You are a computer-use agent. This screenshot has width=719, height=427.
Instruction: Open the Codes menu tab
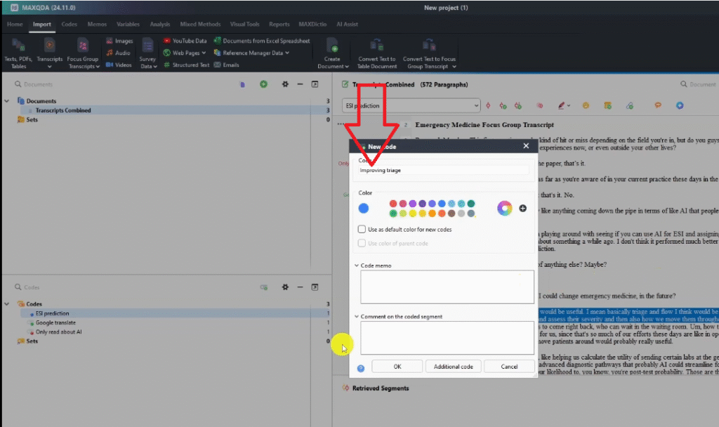[x=70, y=24]
